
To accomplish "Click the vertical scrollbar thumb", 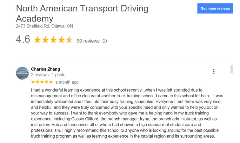I will [x=232, y=69].
